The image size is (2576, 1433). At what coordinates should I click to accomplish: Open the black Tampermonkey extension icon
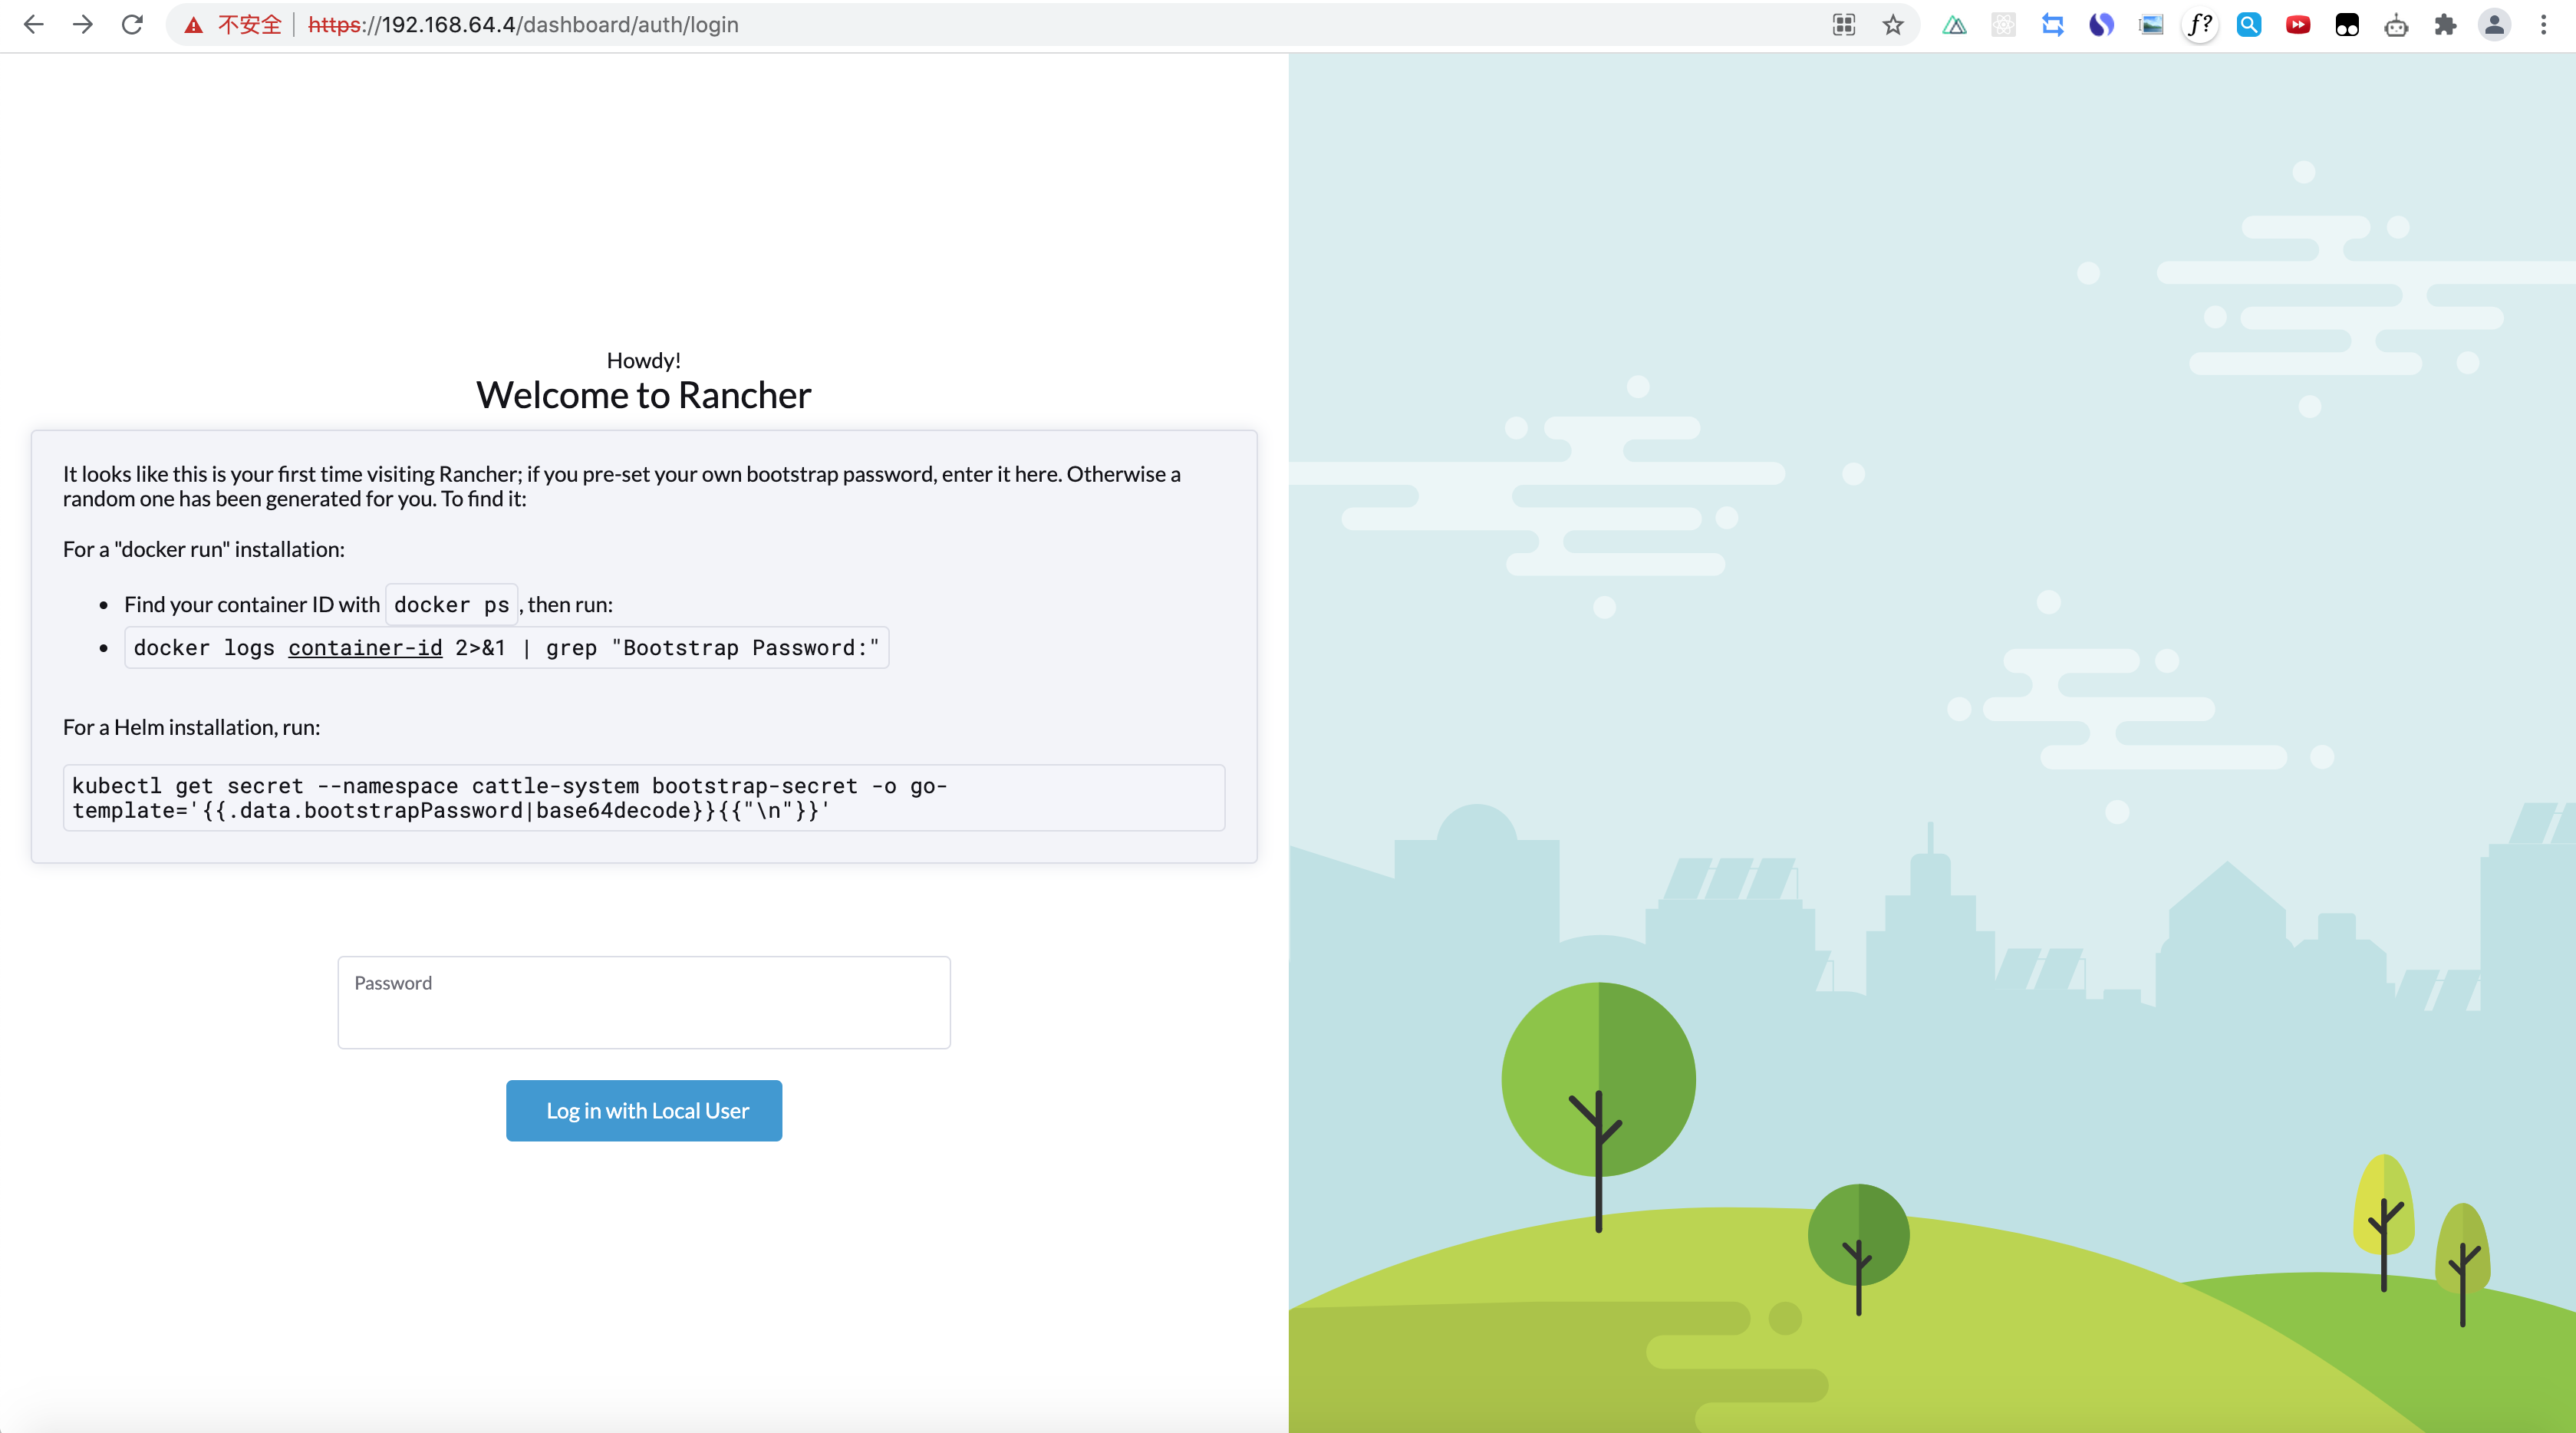click(2347, 25)
